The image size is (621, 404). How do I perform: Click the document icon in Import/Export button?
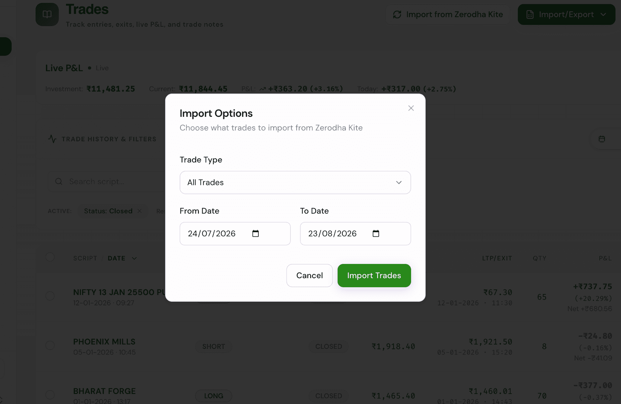coord(530,15)
